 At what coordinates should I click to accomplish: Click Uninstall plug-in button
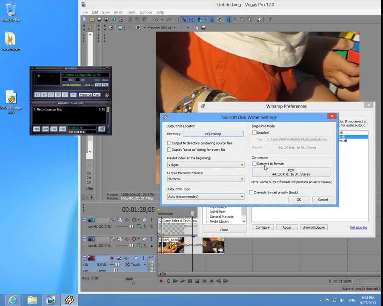pyautogui.click(x=314, y=227)
